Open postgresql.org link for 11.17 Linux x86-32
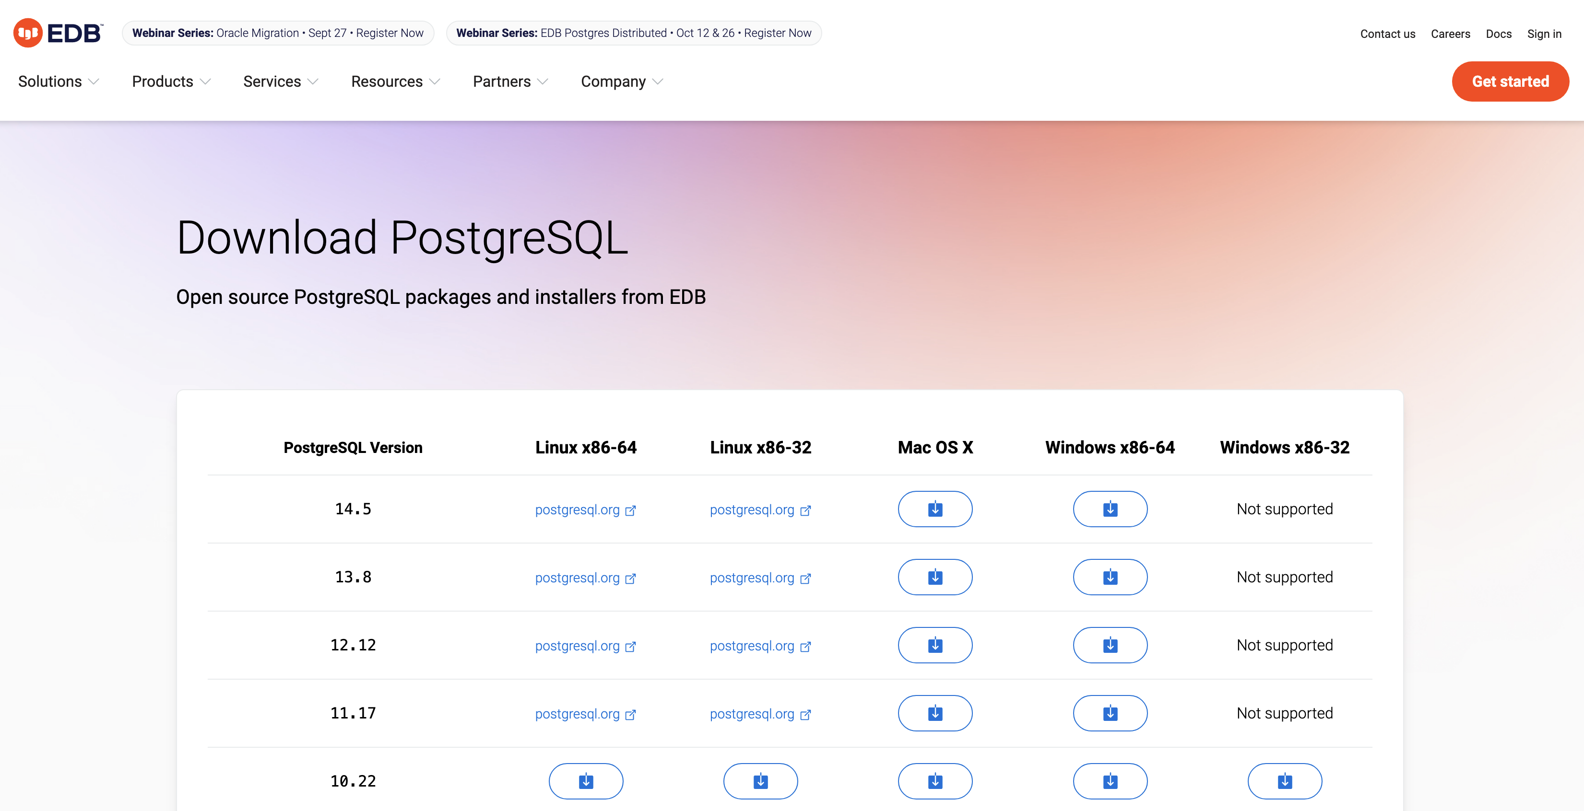This screenshot has width=1584, height=811. pos(761,715)
